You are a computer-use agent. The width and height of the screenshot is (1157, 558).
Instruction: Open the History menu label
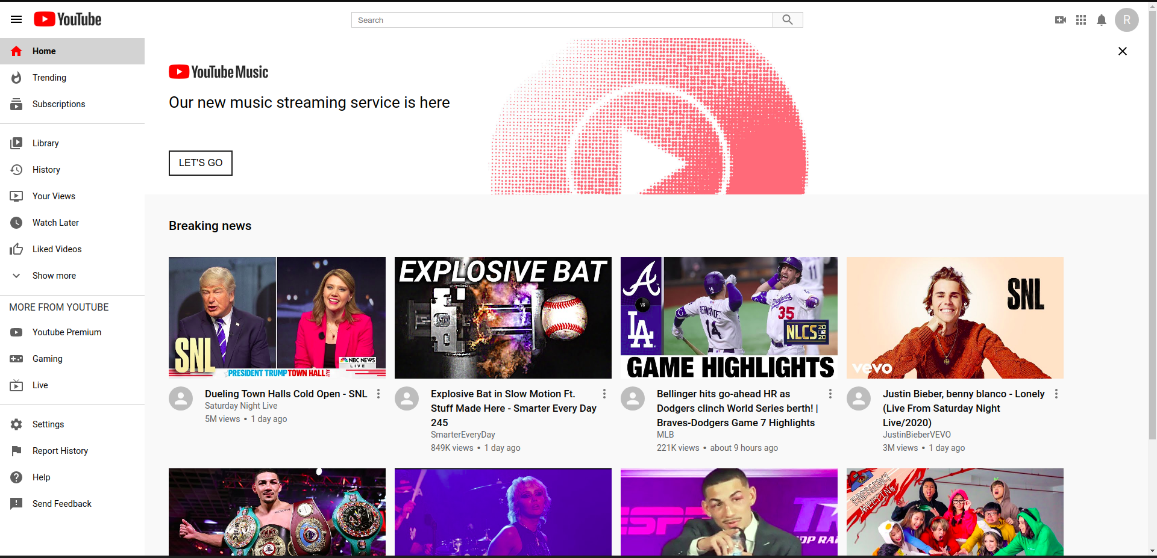[46, 170]
